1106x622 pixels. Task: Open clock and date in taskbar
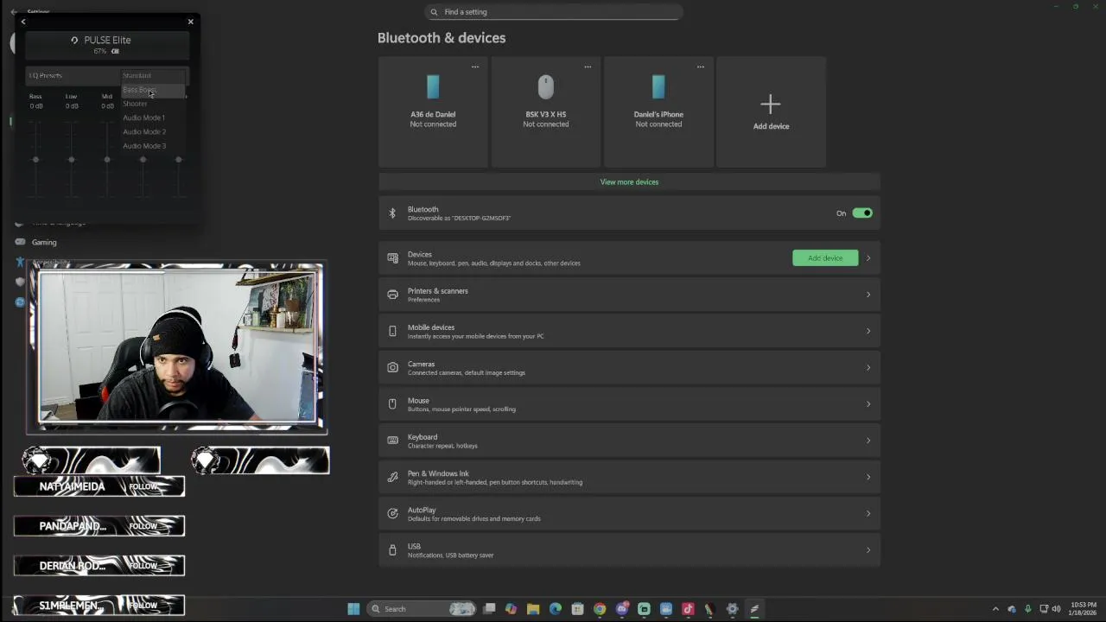tap(1084, 609)
